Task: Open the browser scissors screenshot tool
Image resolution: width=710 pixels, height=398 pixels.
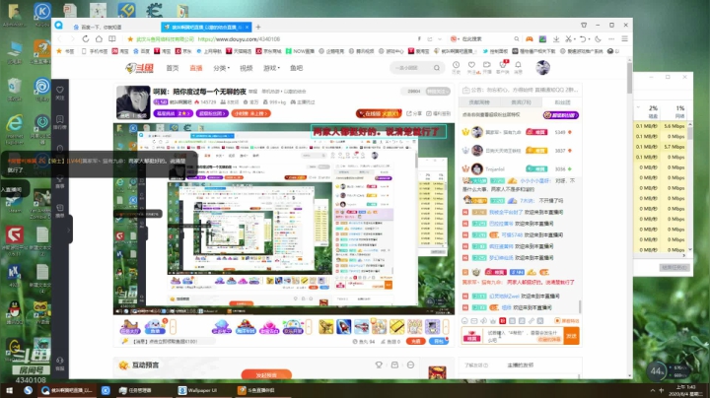Action: (568, 38)
